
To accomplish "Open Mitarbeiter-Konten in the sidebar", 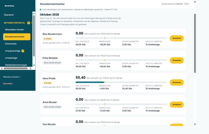I will 14,30.
